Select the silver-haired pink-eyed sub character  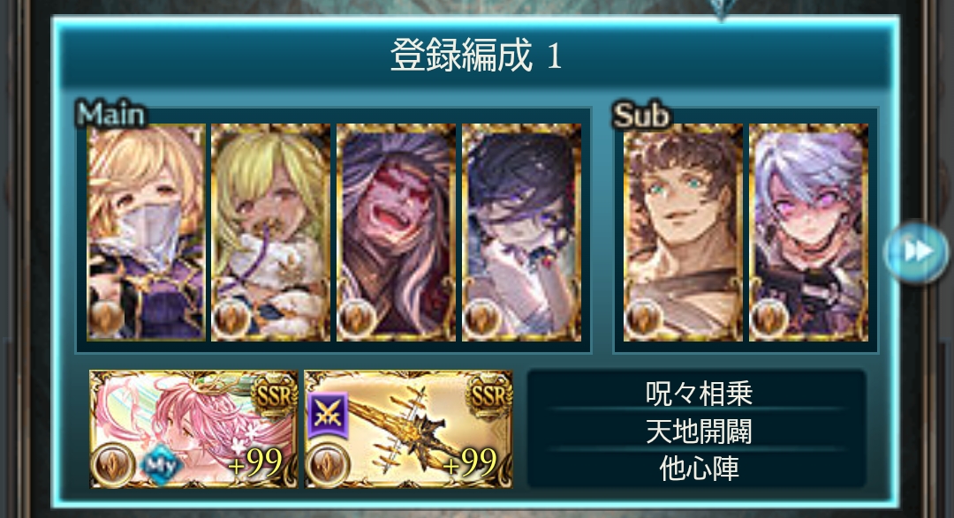coord(808,232)
